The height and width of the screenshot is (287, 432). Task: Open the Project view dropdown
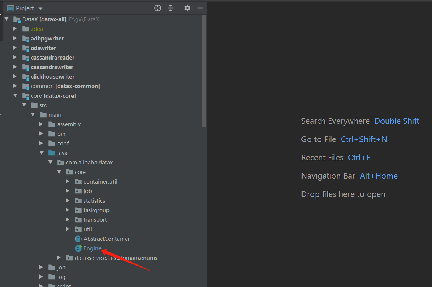40,8
